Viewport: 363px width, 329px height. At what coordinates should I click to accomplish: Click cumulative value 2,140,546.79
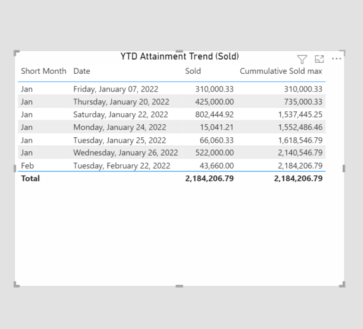pos(300,153)
